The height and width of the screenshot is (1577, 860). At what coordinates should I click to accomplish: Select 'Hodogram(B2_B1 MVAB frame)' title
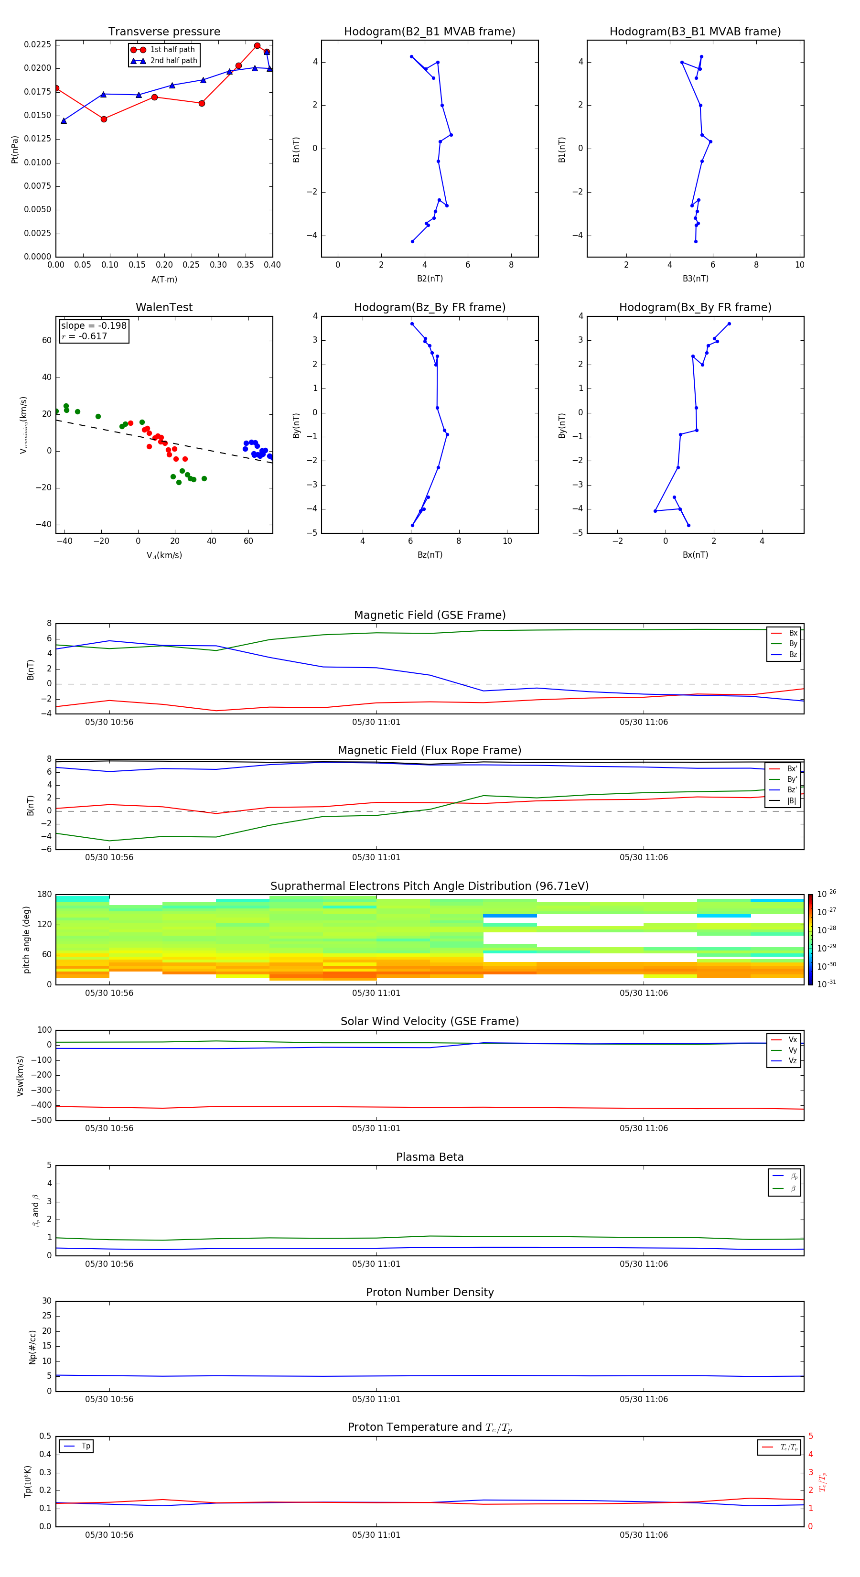coord(430,32)
